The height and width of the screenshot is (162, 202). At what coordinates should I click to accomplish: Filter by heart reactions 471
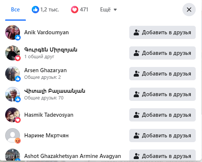pyautogui.click(x=79, y=10)
